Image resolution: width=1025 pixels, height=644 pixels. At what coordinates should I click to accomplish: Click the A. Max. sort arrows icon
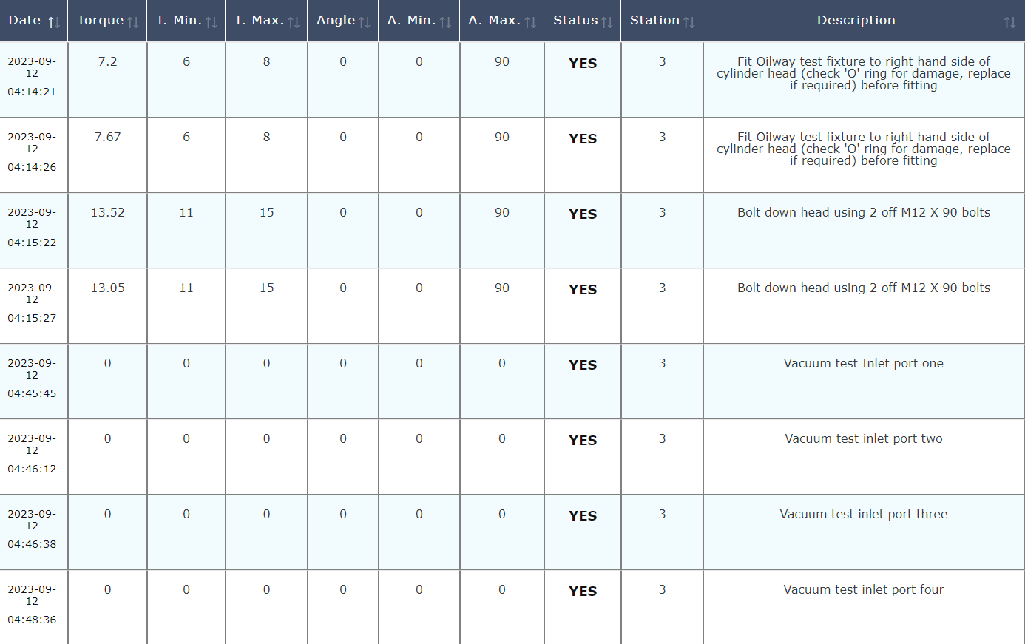(530, 22)
